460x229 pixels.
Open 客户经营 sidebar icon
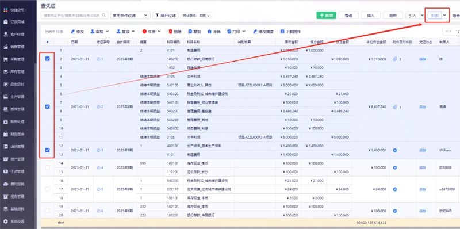6,34
